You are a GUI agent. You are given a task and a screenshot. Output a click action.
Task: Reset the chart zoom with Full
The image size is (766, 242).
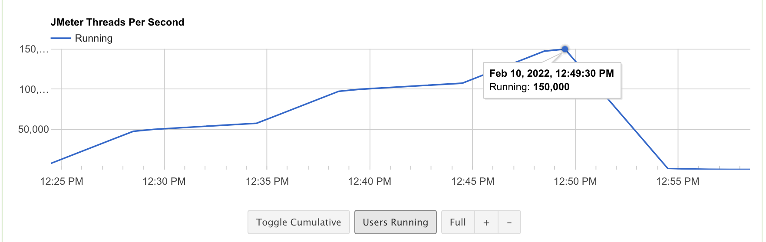pos(458,222)
